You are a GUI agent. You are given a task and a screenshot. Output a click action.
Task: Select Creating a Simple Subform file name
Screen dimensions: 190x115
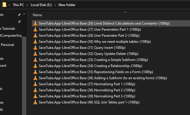(93, 60)
